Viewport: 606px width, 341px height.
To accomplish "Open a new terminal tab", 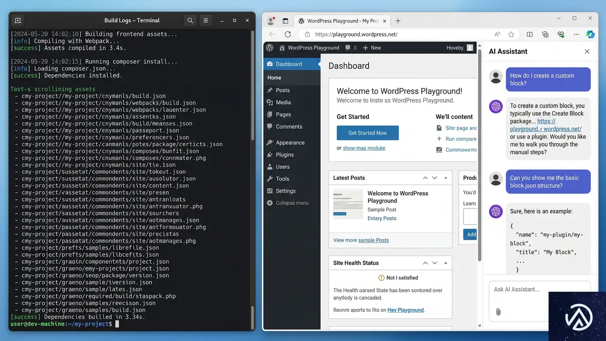I will pyautogui.click(x=18, y=20).
